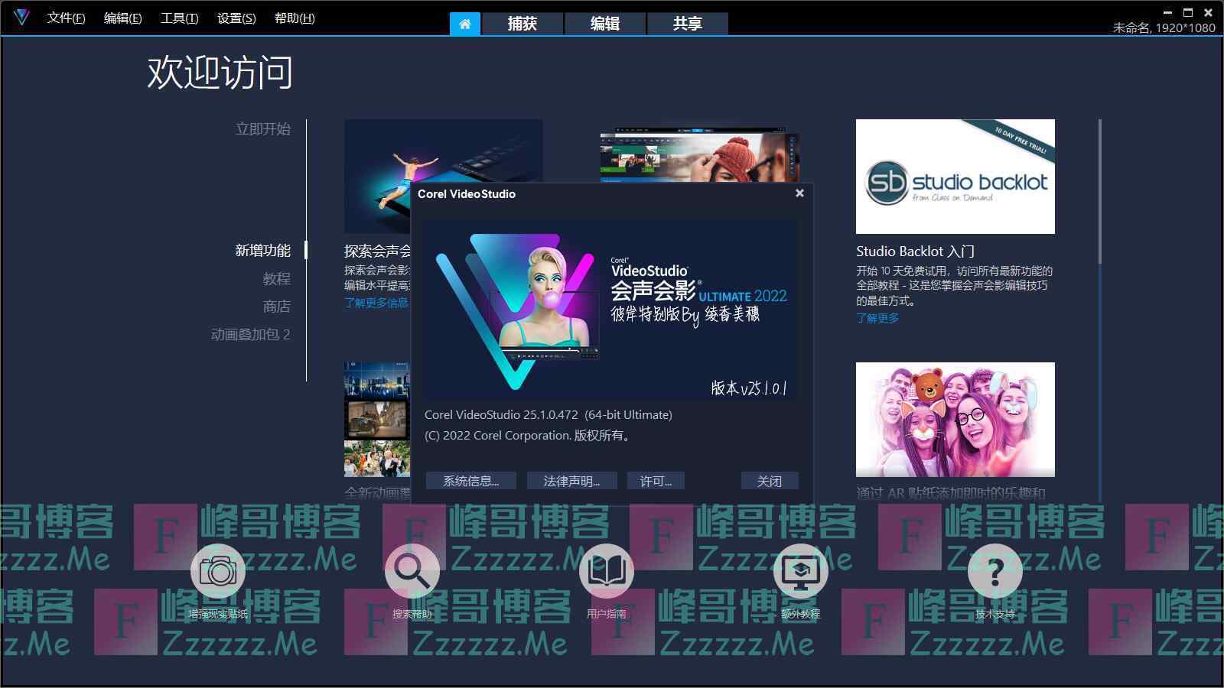Switch to the 捕获 tab
The height and width of the screenshot is (688, 1224).
pyautogui.click(x=522, y=24)
